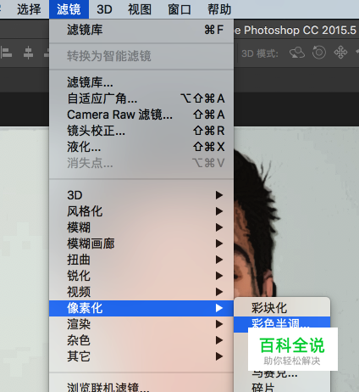Image resolution: width=359 pixels, height=392 pixels.
Task: Expand the 渲染 submenu
Action: [x=141, y=324]
